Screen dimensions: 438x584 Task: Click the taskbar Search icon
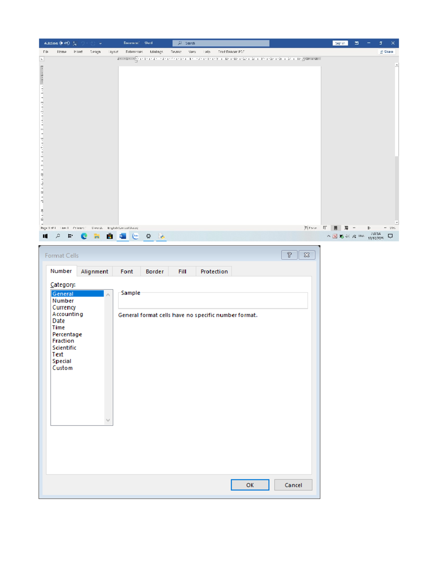[x=58, y=236]
